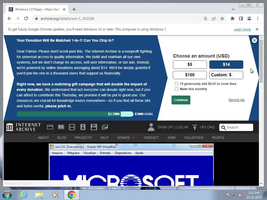Image resolution: width=267 pixels, height=200 pixels.
Task: Click the user silhouette icon
Action: [x=151, y=127]
